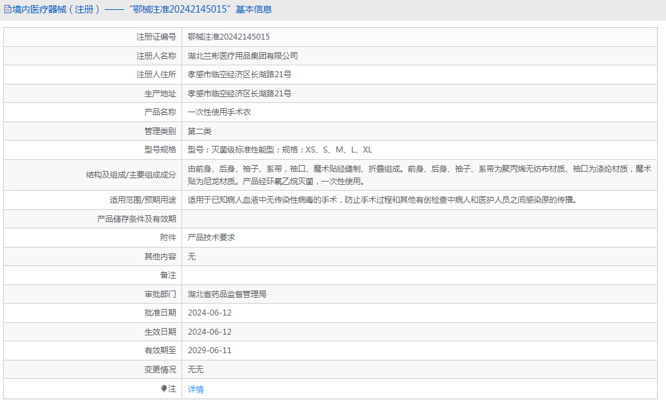Open the 详情 link
This screenshot has height=404, width=666.
coord(195,389)
